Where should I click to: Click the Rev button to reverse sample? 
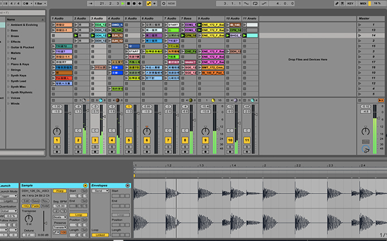tap(46, 201)
